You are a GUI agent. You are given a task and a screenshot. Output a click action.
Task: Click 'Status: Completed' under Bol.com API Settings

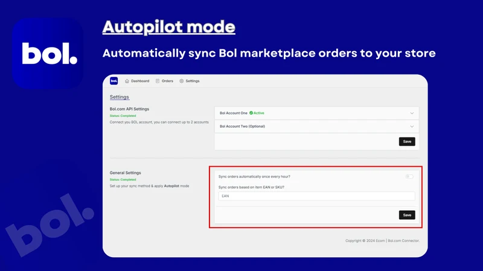pyautogui.click(x=123, y=116)
